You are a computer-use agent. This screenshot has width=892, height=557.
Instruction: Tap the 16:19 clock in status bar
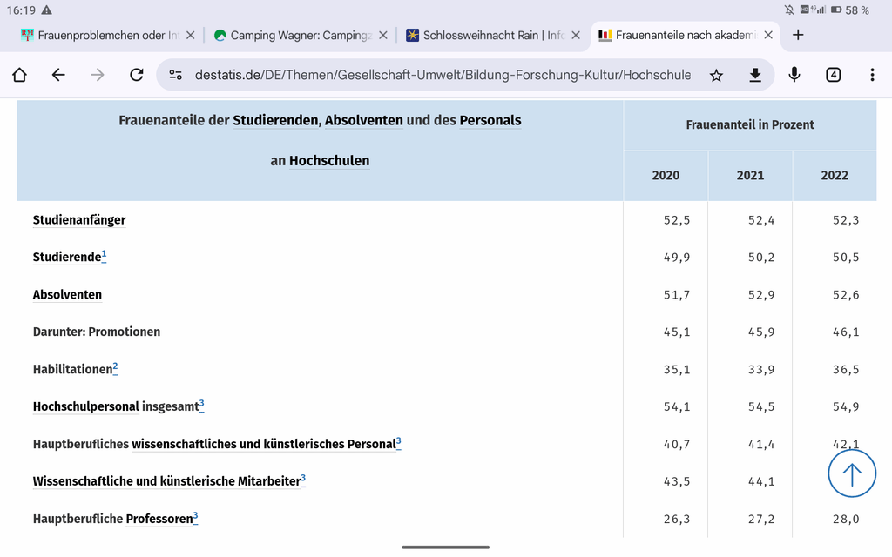[x=21, y=10]
